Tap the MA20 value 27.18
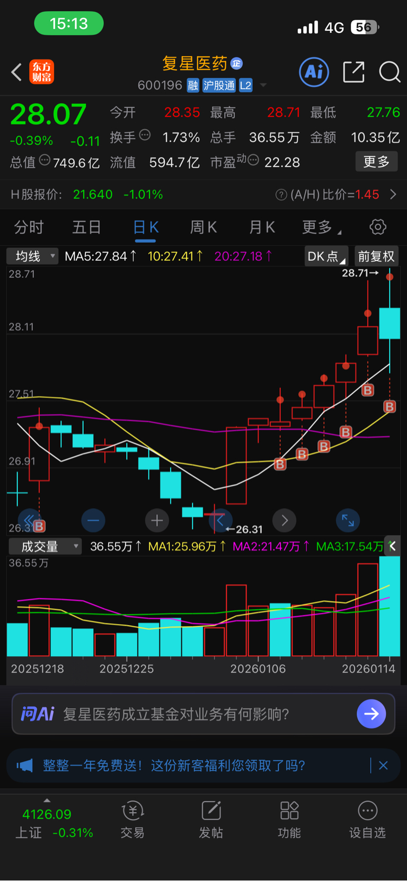The width and height of the screenshot is (407, 881). pos(243,256)
